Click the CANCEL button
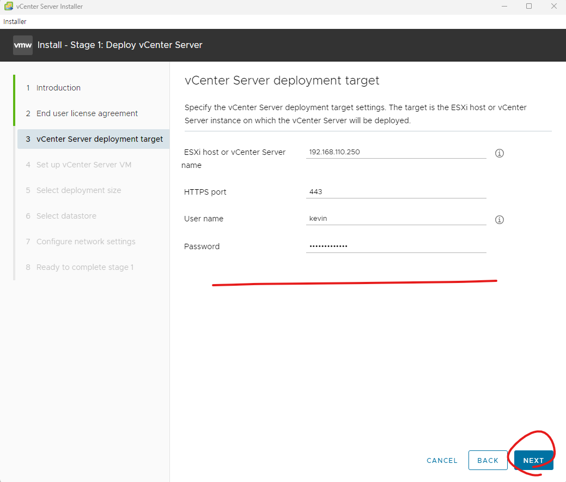Screen dimensions: 566x482 click(x=442, y=461)
